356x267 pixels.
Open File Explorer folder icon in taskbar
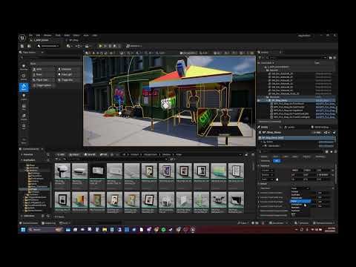click(105, 230)
